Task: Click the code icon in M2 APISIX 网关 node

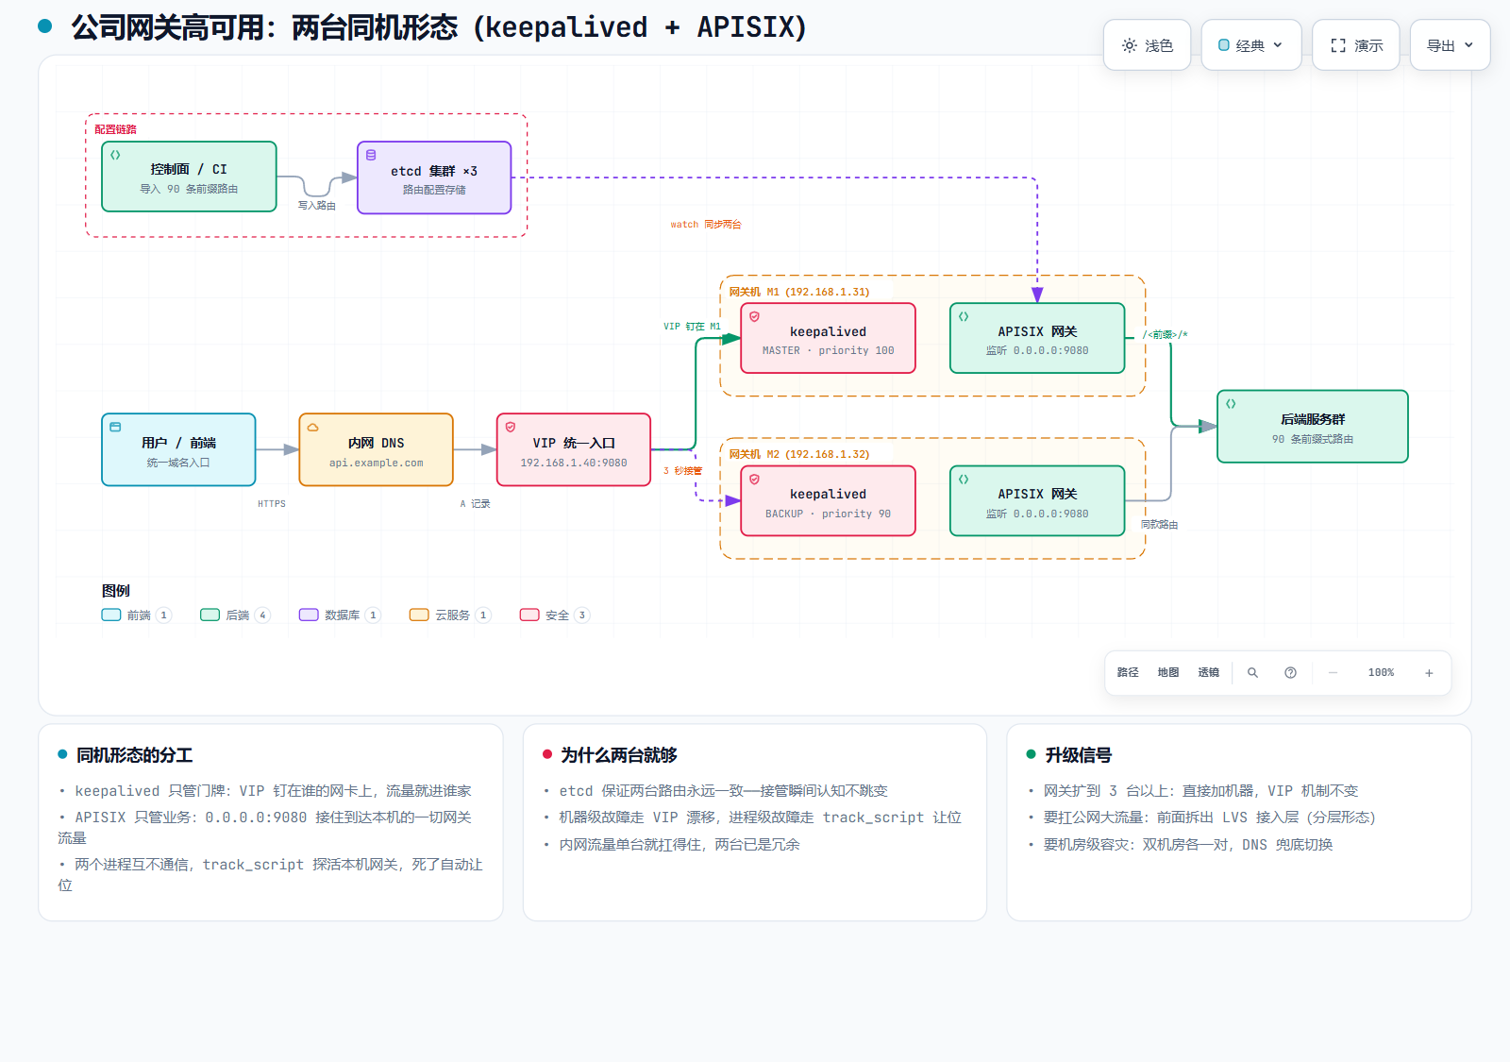Action: click(x=964, y=480)
